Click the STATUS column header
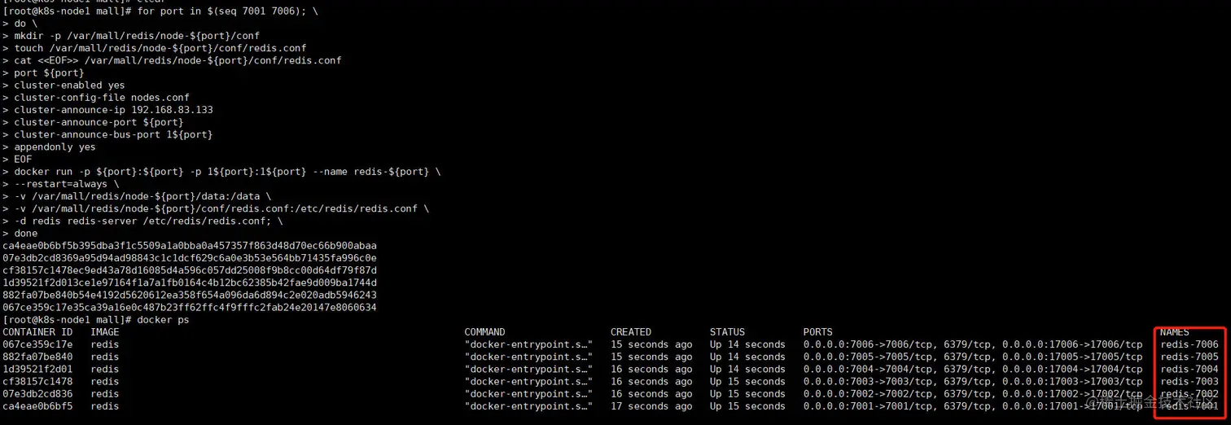 727,332
